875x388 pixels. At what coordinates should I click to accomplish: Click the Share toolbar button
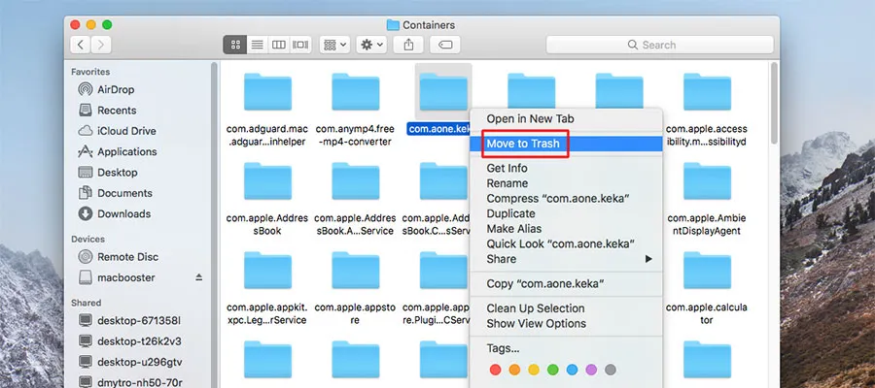[x=408, y=45]
